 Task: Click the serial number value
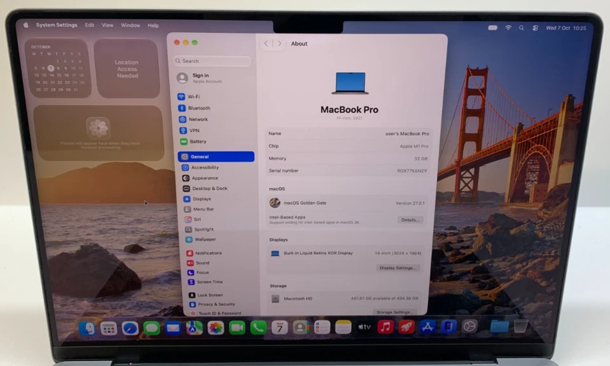click(412, 171)
